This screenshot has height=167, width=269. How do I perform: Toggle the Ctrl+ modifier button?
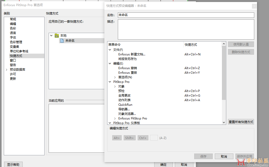[x=143, y=138]
